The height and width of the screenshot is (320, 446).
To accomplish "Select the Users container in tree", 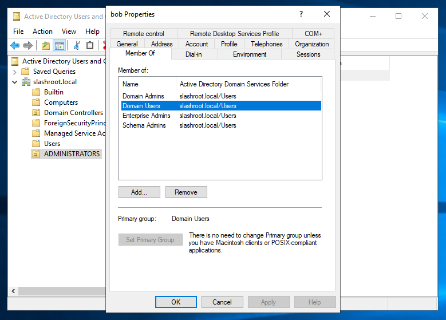I will pos(52,144).
